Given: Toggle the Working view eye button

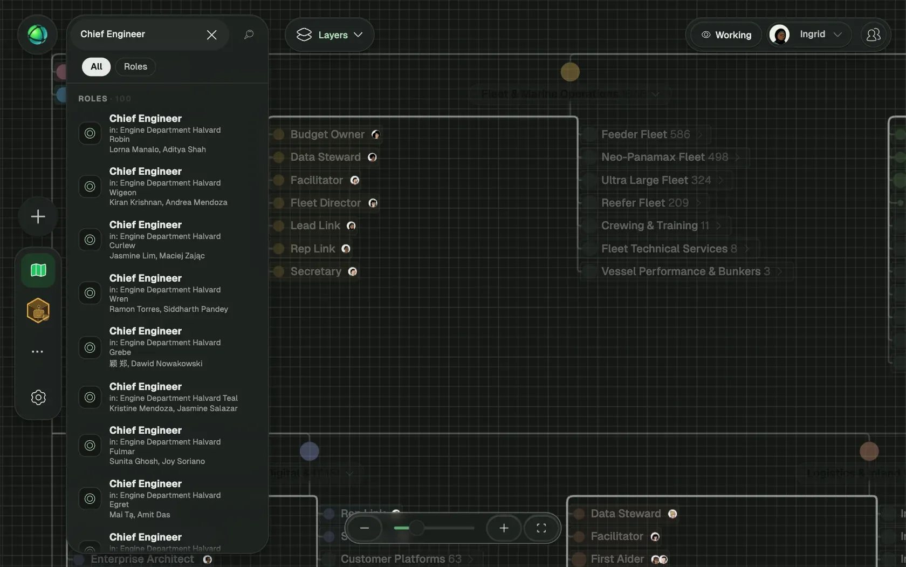Looking at the screenshot, I should click(706, 35).
